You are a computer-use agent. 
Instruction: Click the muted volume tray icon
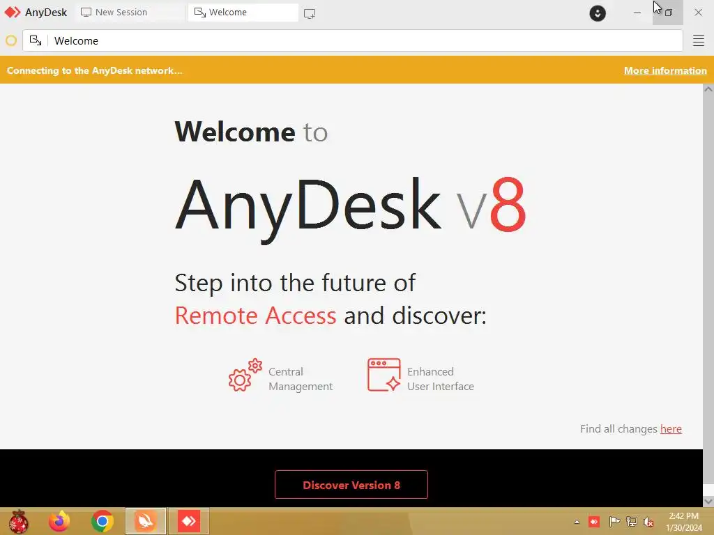pos(648,522)
